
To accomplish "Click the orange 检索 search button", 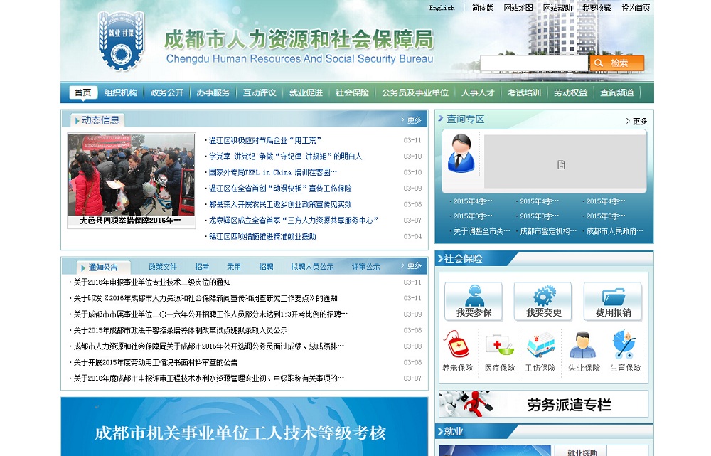I will [616, 63].
